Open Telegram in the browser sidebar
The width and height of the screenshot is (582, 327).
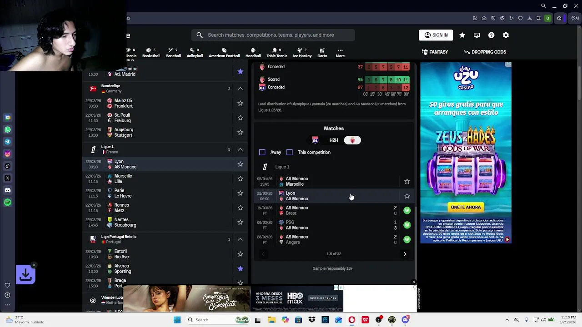click(8, 142)
